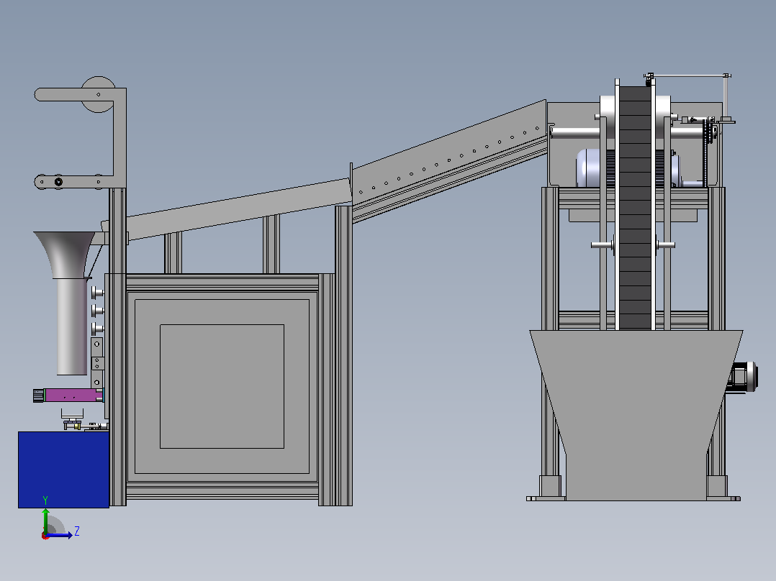Select the dark vertical conveyor belt

636,208
